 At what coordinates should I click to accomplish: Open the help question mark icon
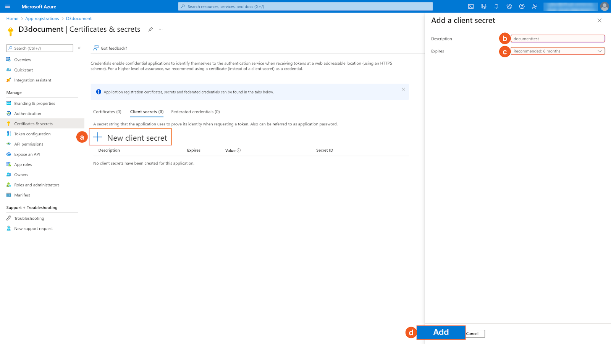pyautogui.click(x=522, y=6)
